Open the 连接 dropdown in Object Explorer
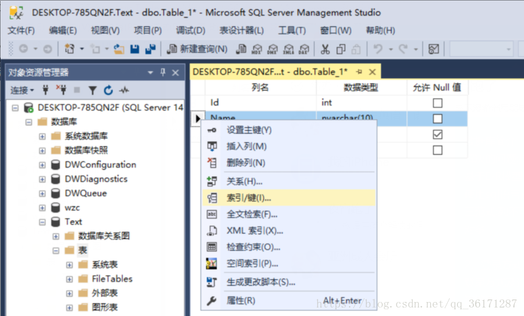 point(22,90)
